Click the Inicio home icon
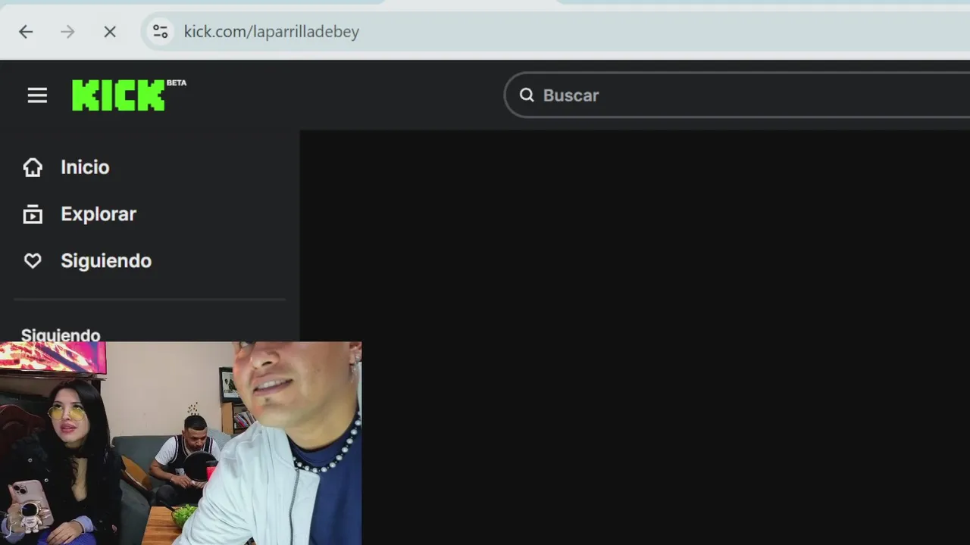This screenshot has height=545, width=970. click(x=33, y=167)
